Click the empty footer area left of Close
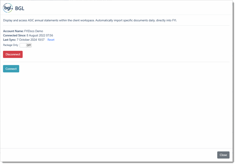 [x=108, y=155]
